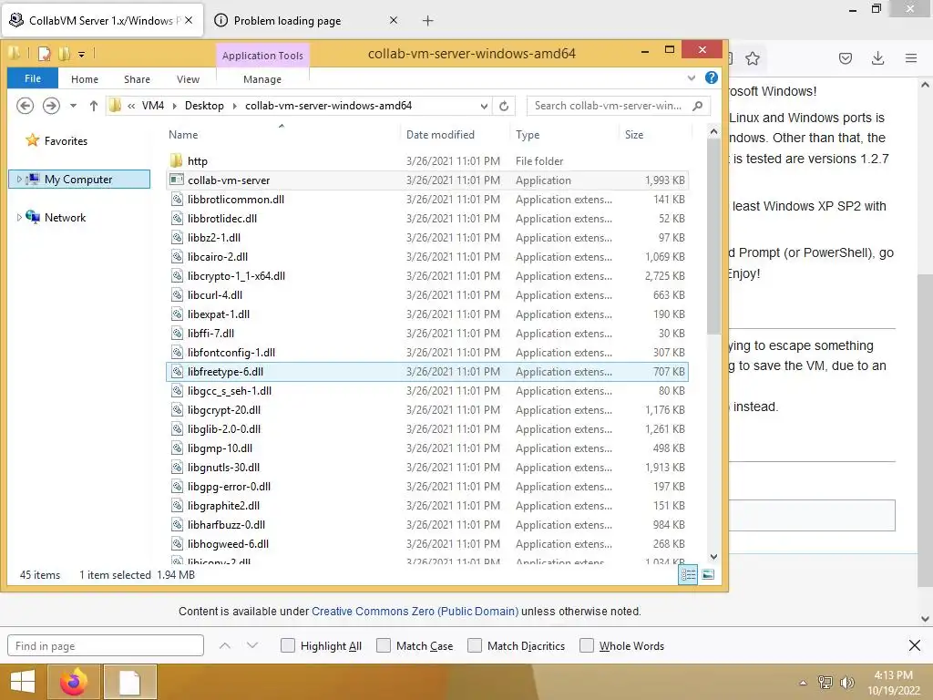Open Firefox Downloads panel

877,58
